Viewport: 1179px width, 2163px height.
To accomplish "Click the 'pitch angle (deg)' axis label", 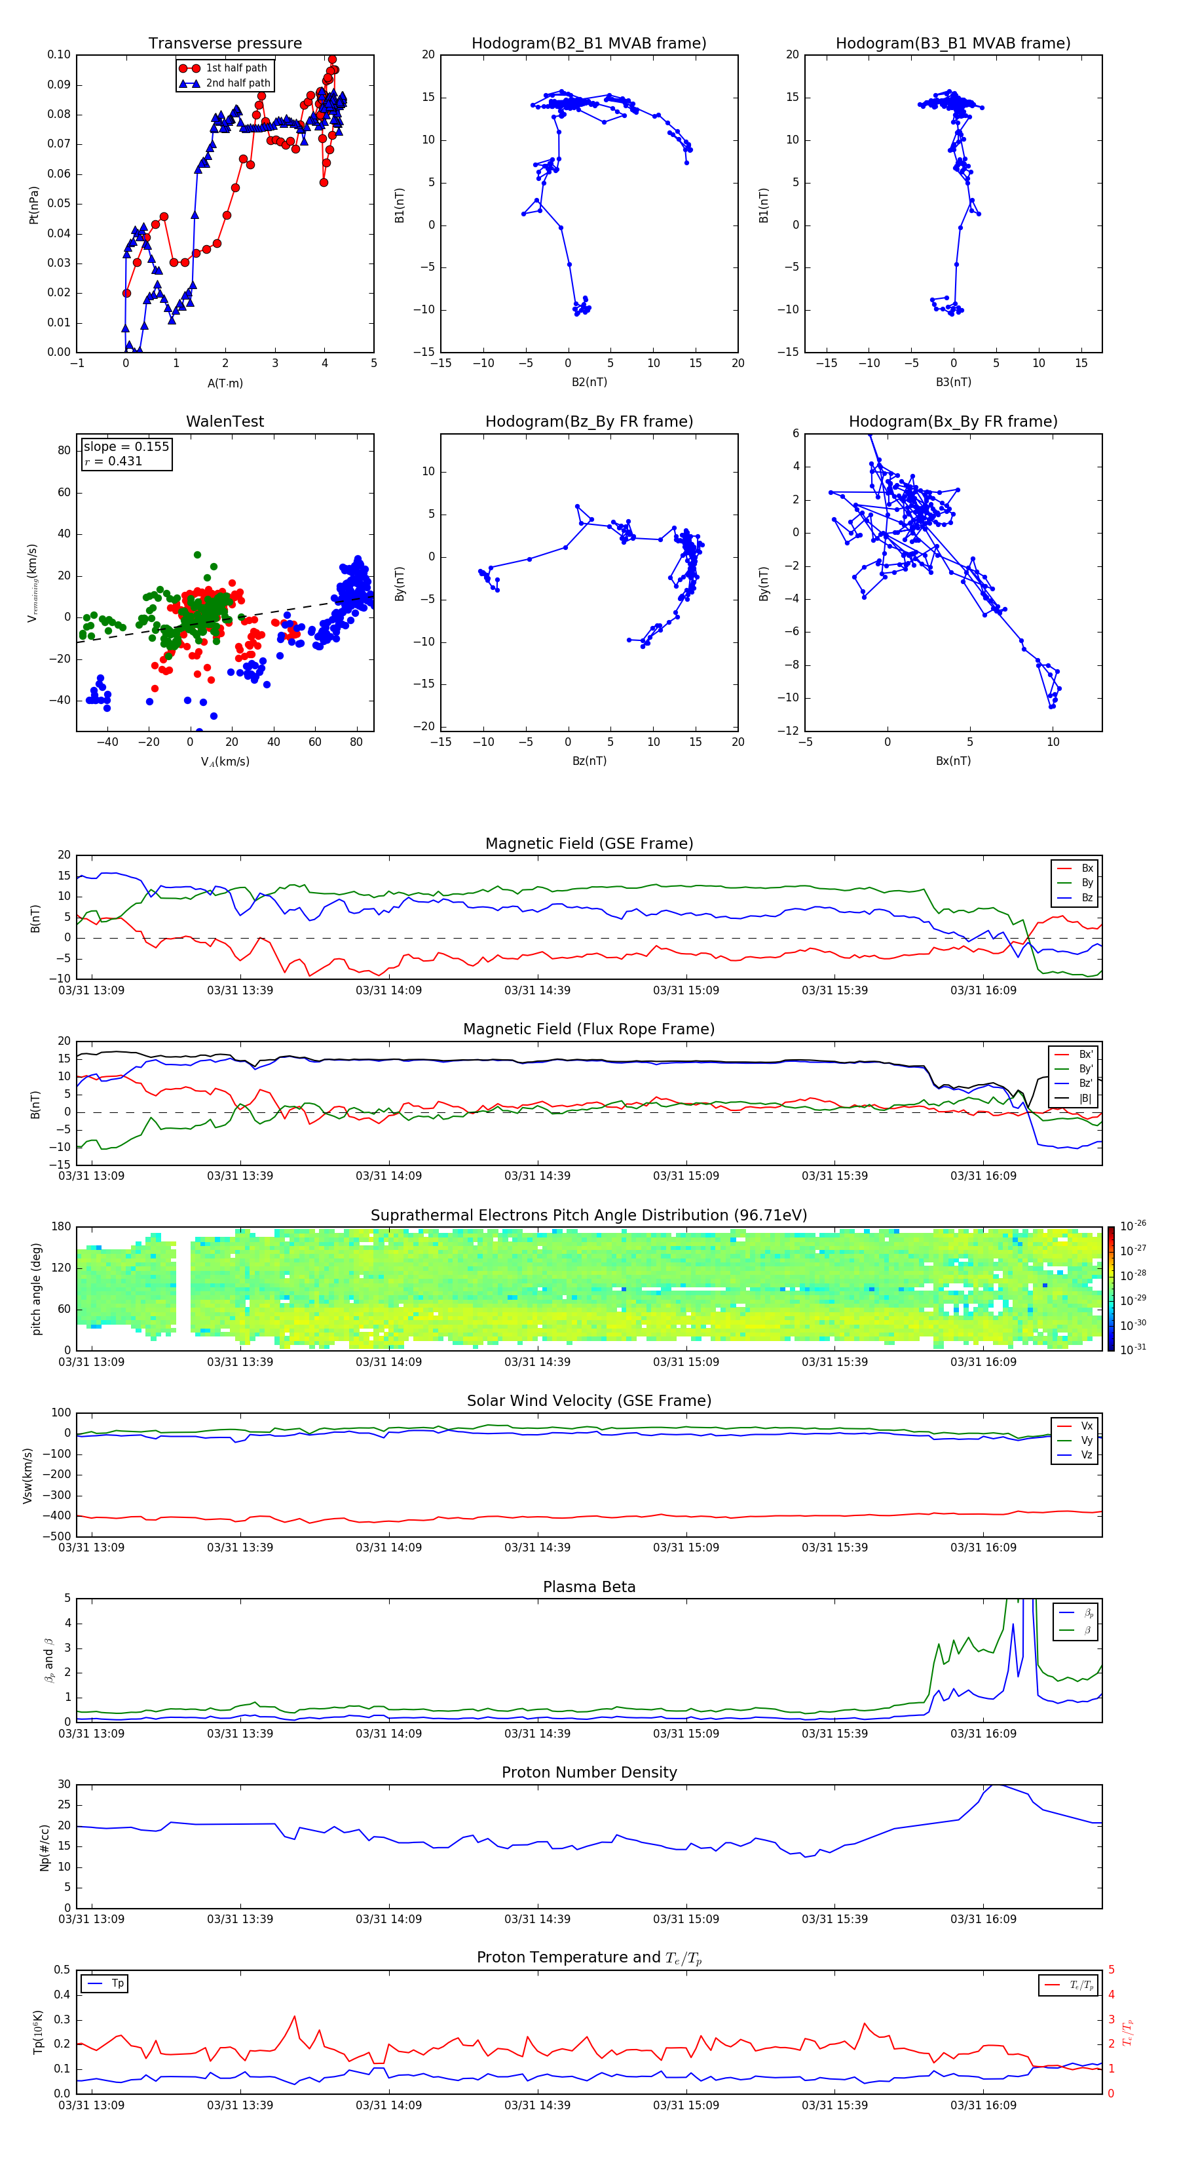I will point(36,1289).
